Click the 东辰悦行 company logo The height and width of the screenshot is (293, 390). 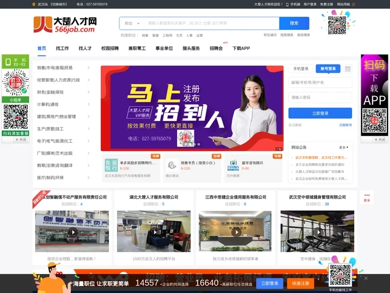pyautogui.click(x=111, y=165)
